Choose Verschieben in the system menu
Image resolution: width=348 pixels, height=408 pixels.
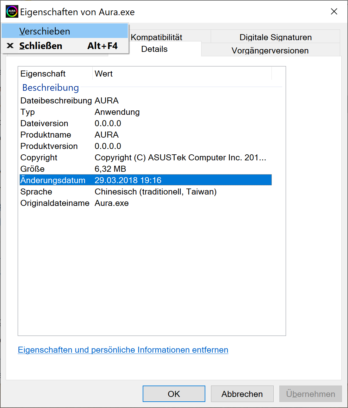click(65, 31)
